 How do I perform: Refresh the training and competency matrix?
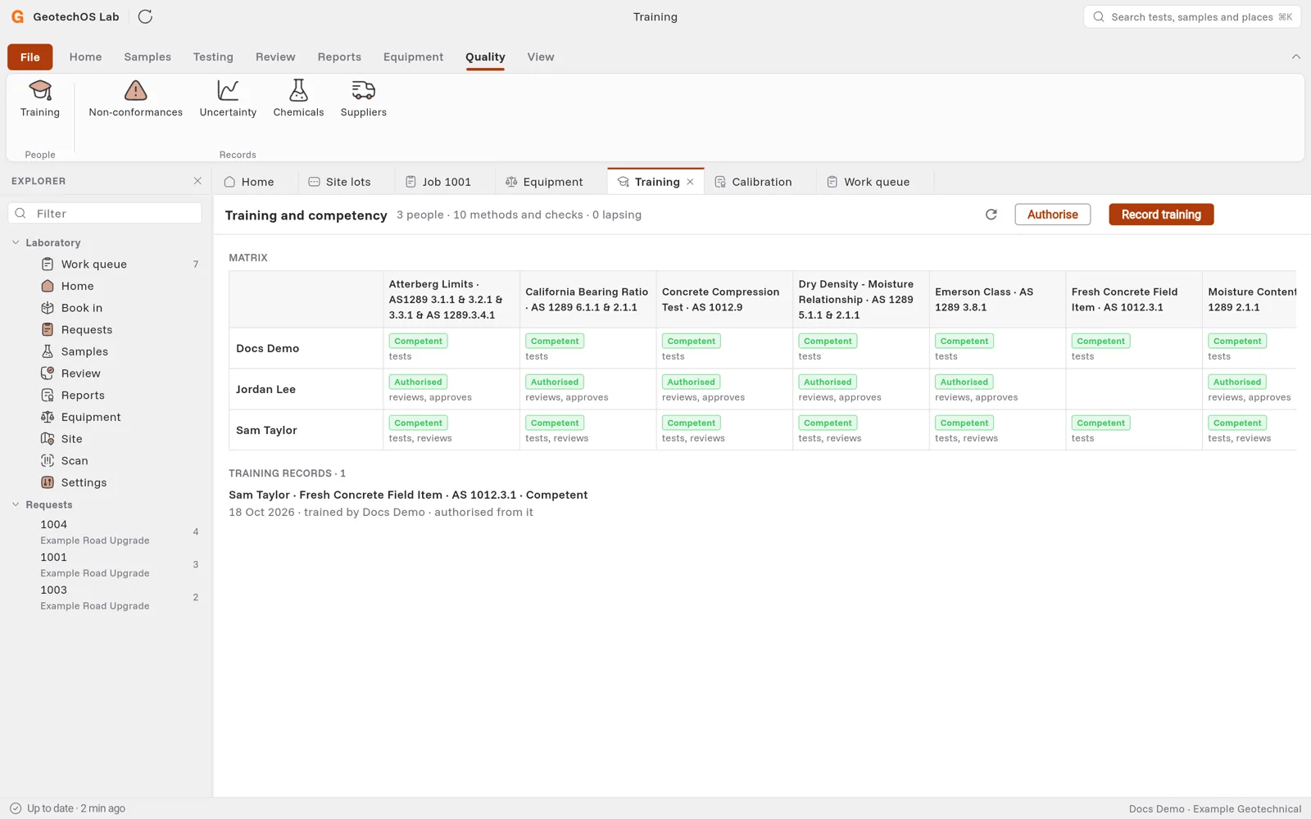(x=991, y=215)
